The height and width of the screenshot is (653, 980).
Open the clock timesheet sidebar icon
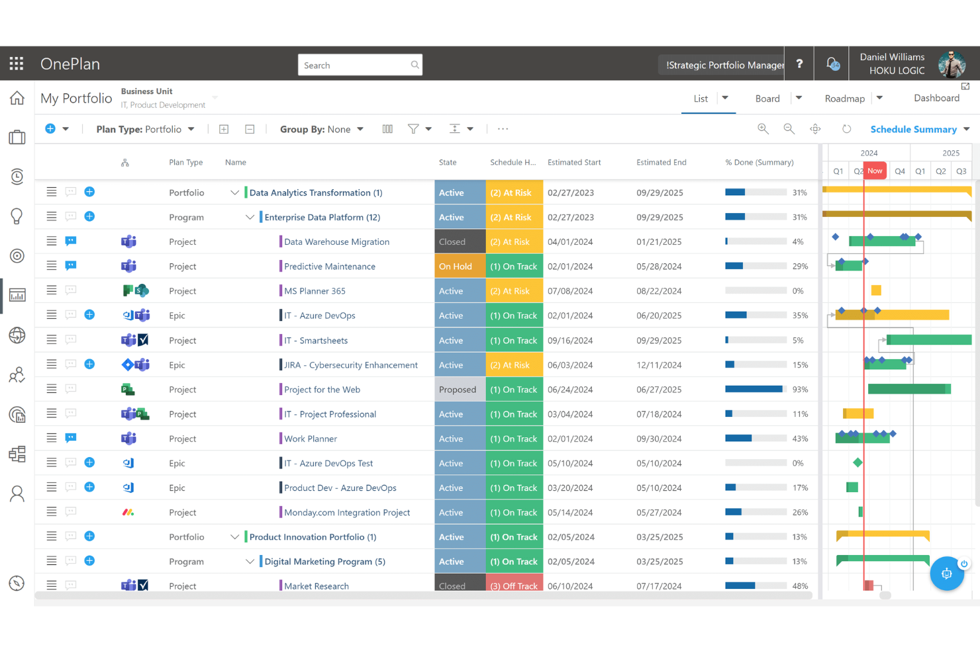[17, 177]
